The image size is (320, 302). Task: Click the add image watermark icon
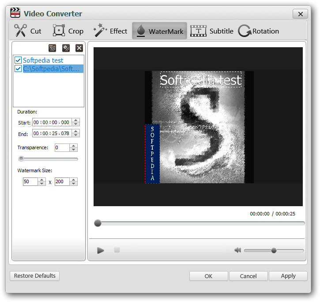(x=66, y=48)
